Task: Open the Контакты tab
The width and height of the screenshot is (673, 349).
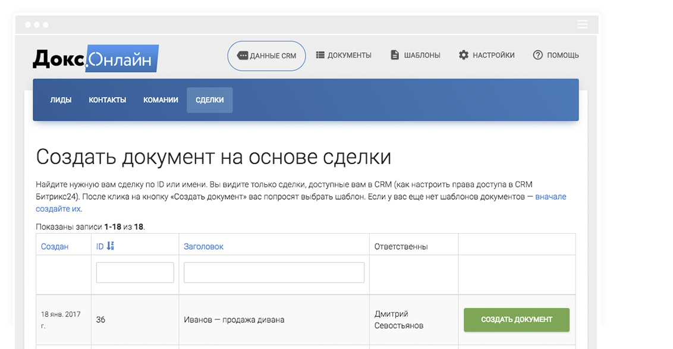Action: [x=108, y=100]
